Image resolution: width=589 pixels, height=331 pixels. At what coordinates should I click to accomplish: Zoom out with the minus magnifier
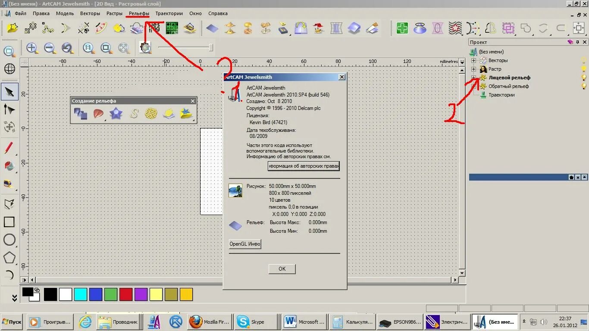pyautogui.click(x=50, y=47)
